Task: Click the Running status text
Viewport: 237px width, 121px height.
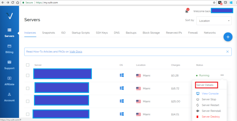Action: pyautogui.click(x=204, y=75)
